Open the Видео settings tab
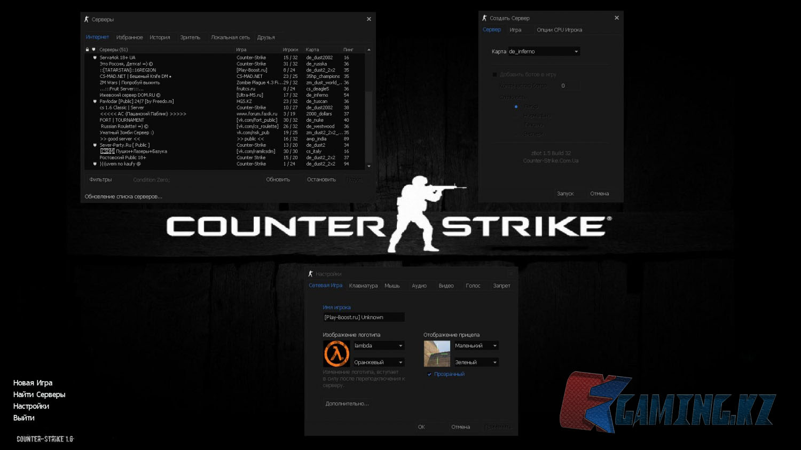 [x=446, y=286]
